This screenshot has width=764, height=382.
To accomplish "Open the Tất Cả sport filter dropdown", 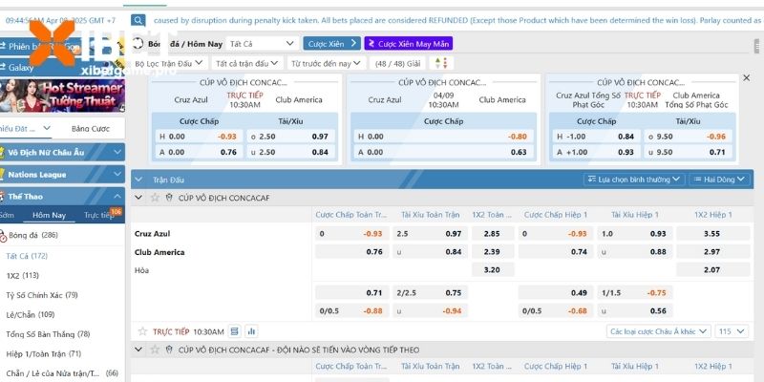I will (x=263, y=43).
